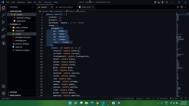Open Explorer Views and More Actions

coord(33,7)
